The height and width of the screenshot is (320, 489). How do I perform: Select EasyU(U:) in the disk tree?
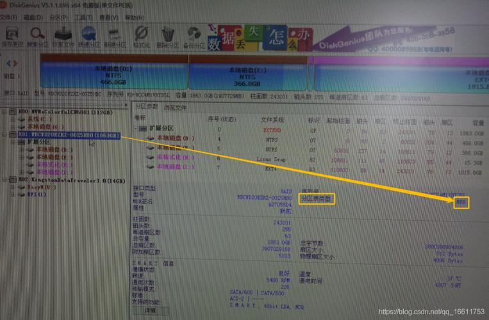[x=42, y=187]
